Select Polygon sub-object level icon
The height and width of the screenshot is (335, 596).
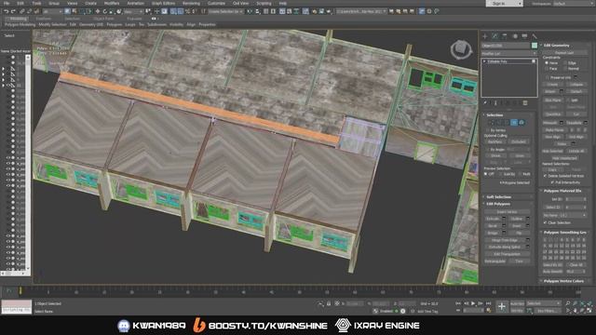pyautogui.click(x=514, y=123)
